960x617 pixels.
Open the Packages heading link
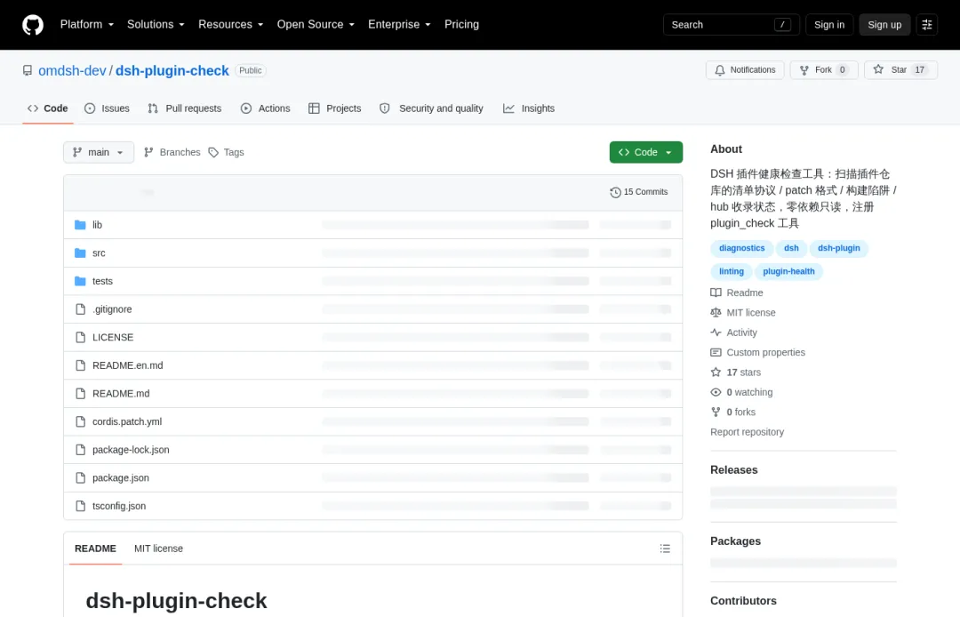[735, 541]
